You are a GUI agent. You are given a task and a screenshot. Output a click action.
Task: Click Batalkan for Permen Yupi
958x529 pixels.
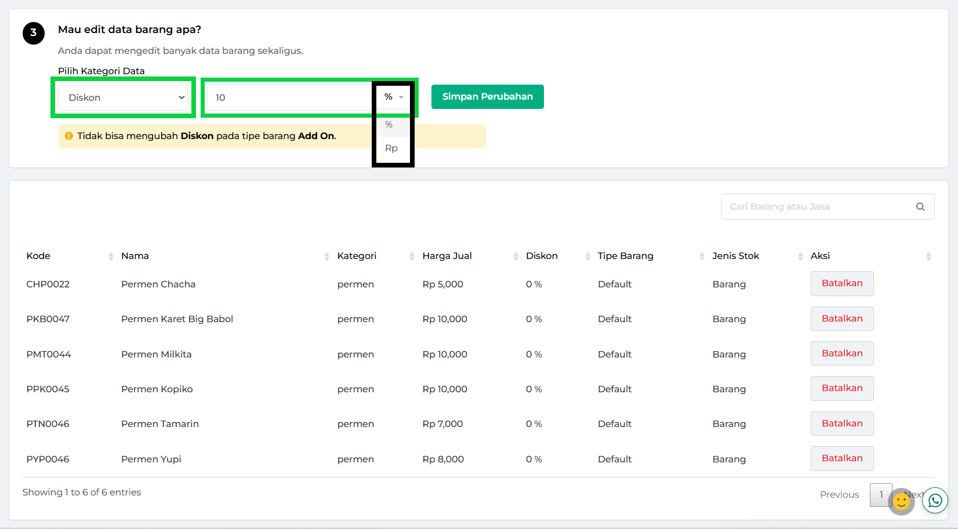click(842, 458)
